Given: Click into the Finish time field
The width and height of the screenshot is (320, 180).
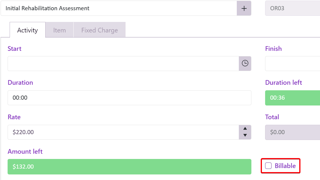Looking at the screenshot, I should tap(292, 63).
